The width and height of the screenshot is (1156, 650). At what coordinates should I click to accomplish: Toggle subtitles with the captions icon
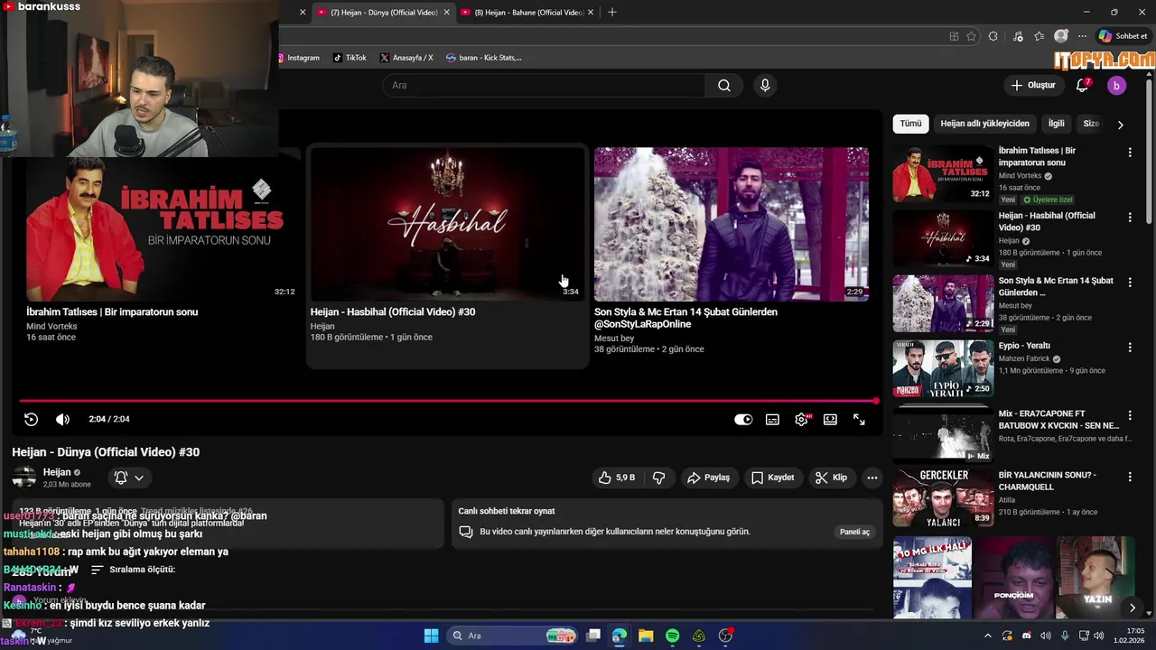point(772,420)
